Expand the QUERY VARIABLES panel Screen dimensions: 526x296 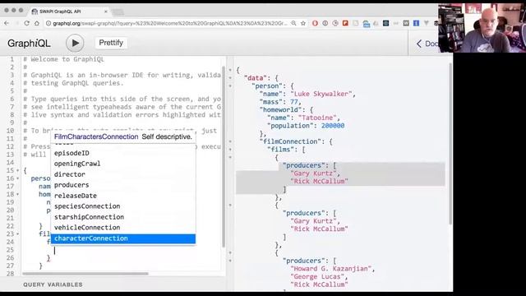click(53, 284)
